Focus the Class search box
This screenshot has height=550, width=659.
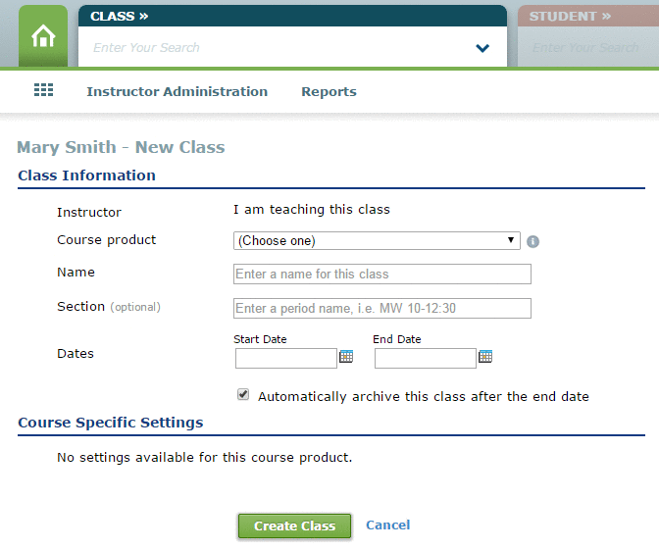tap(278, 47)
